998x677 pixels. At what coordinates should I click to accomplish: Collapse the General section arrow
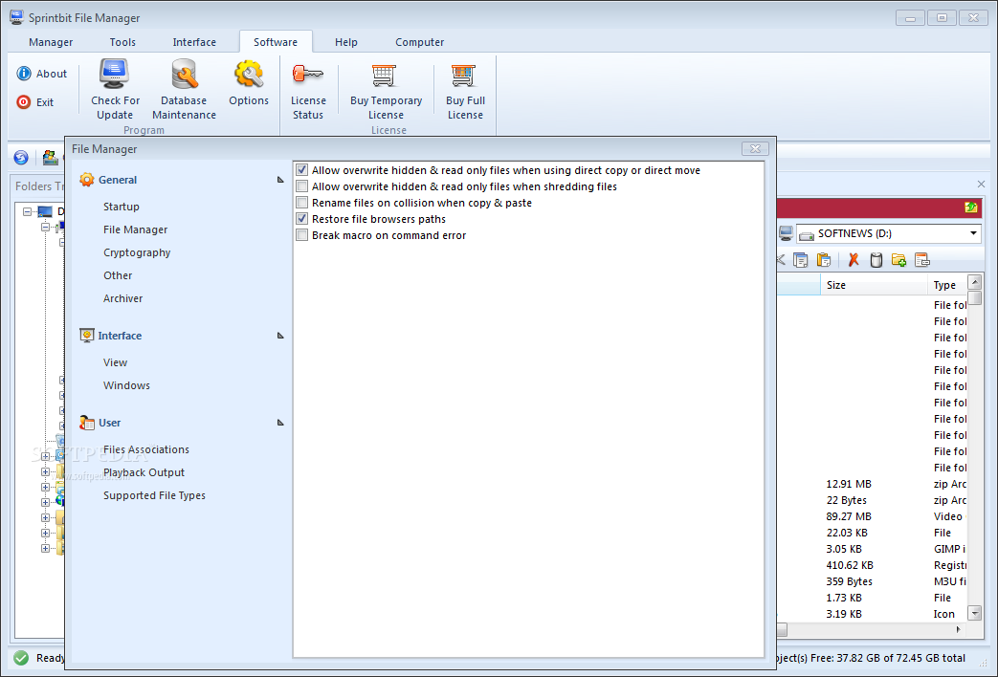pyautogui.click(x=280, y=180)
